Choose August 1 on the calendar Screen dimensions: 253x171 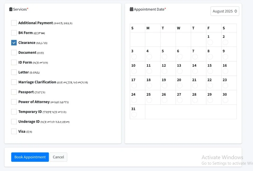pos(210,42)
